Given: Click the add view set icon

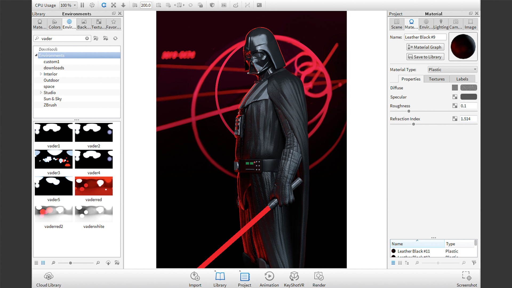Looking at the screenshot, I should 168,5.
